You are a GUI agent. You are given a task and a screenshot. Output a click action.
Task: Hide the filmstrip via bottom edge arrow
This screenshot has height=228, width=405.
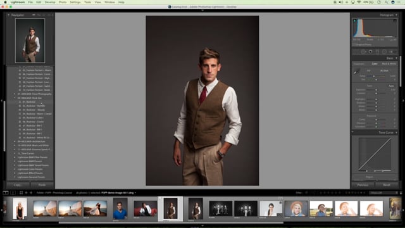pyautogui.click(x=202, y=225)
